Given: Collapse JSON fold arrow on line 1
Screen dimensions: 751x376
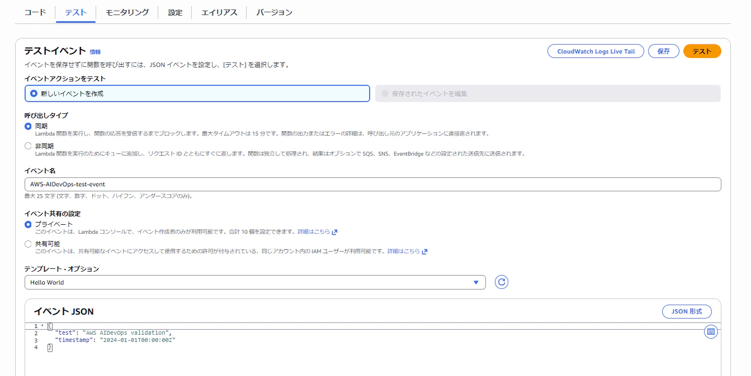Looking at the screenshot, I should [x=42, y=326].
